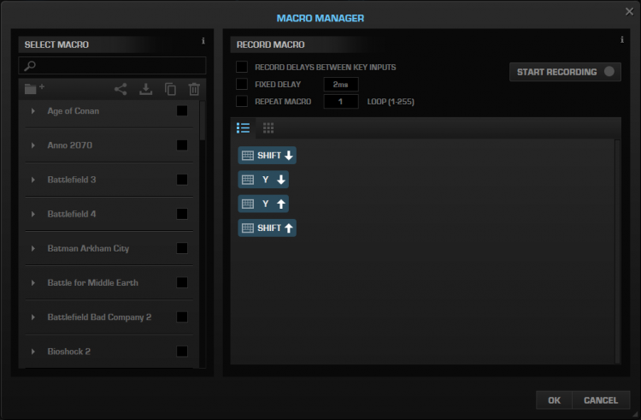The image size is (641, 420).
Task: Expand the Batman Arkham City folder
Action: click(x=33, y=248)
